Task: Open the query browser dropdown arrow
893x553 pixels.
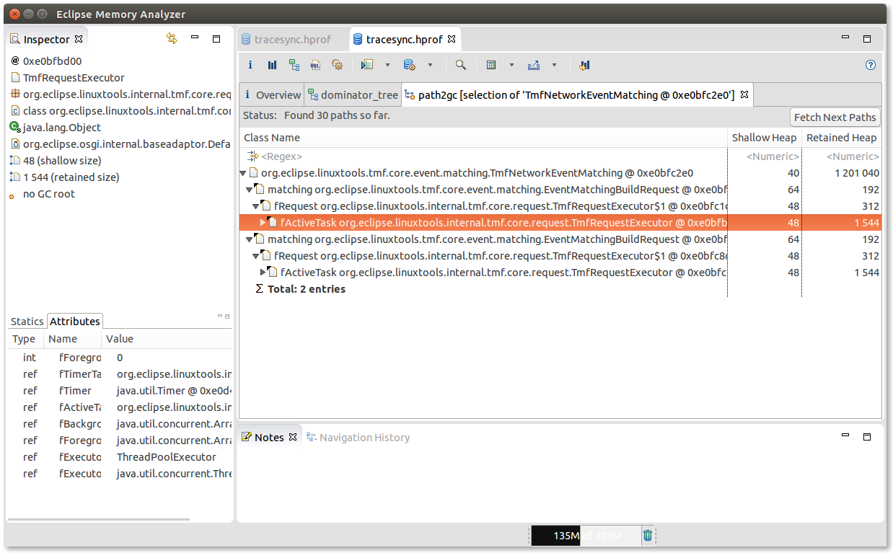Action: click(x=430, y=65)
